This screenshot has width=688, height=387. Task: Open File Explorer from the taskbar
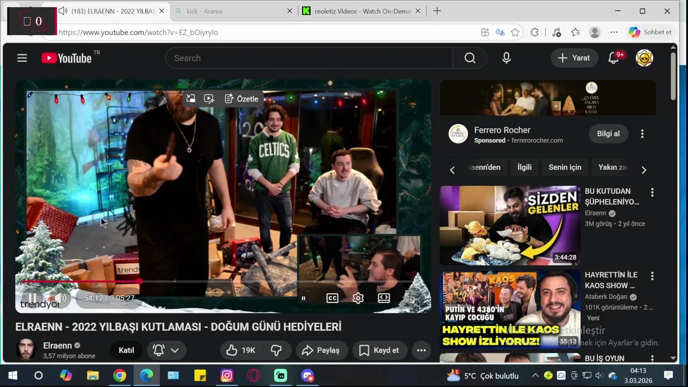[x=92, y=376]
